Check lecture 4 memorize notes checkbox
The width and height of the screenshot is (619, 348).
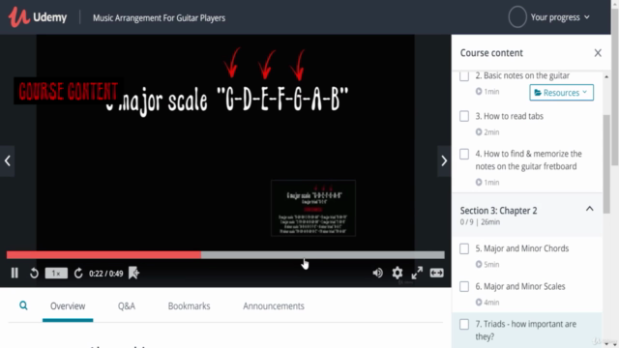point(464,154)
